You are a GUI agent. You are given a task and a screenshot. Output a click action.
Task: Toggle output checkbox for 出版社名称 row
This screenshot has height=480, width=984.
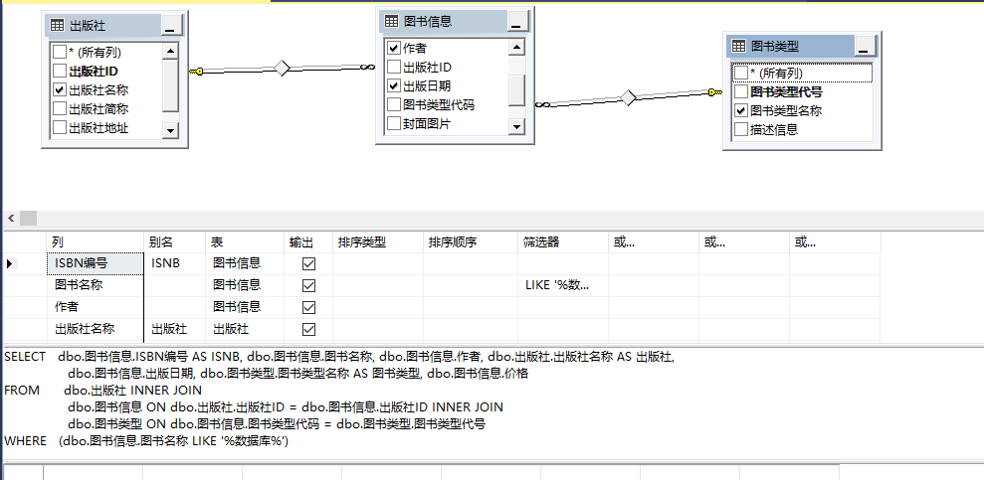(308, 329)
